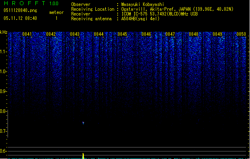This screenshot has height=159, width=250.
Task: Click the 0841 time marker
Action: 27,34
